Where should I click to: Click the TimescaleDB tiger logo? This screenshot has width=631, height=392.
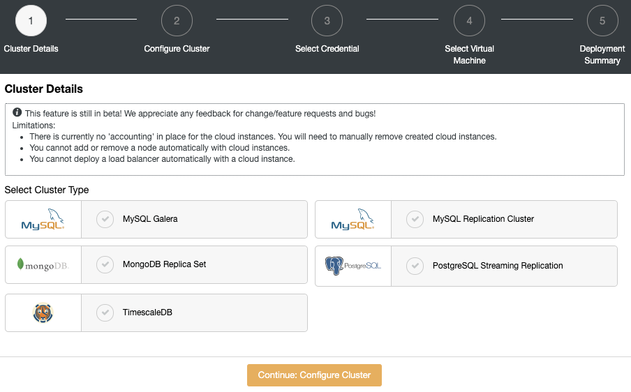tap(43, 312)
